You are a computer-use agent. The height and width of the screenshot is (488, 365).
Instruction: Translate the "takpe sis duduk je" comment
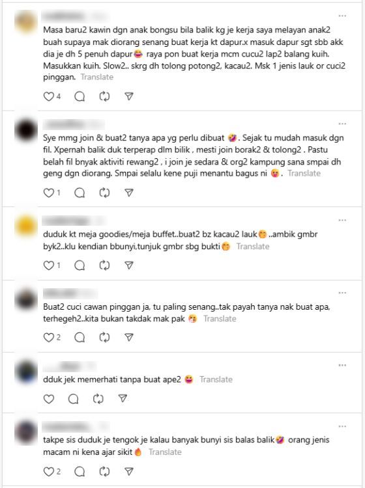click(165, 452)
